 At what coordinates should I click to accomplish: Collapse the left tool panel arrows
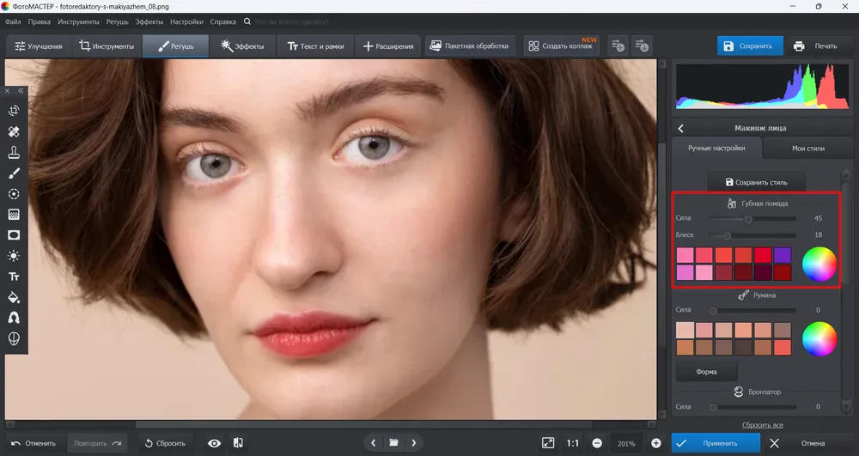coord(21,91)
